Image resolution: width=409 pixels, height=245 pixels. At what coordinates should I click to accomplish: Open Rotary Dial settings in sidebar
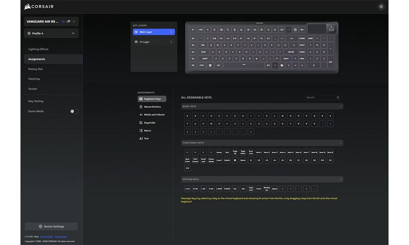35,69
